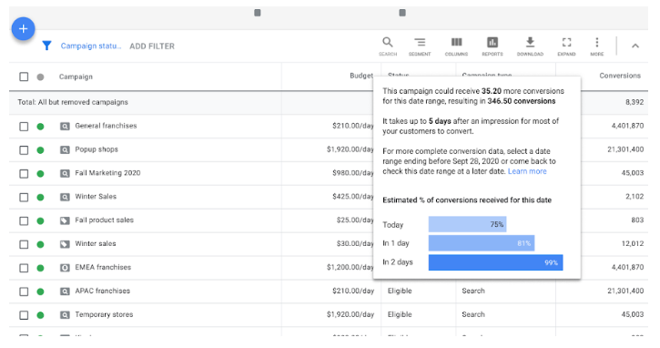Click the green status dot for Winter Sales

[40, 197]
